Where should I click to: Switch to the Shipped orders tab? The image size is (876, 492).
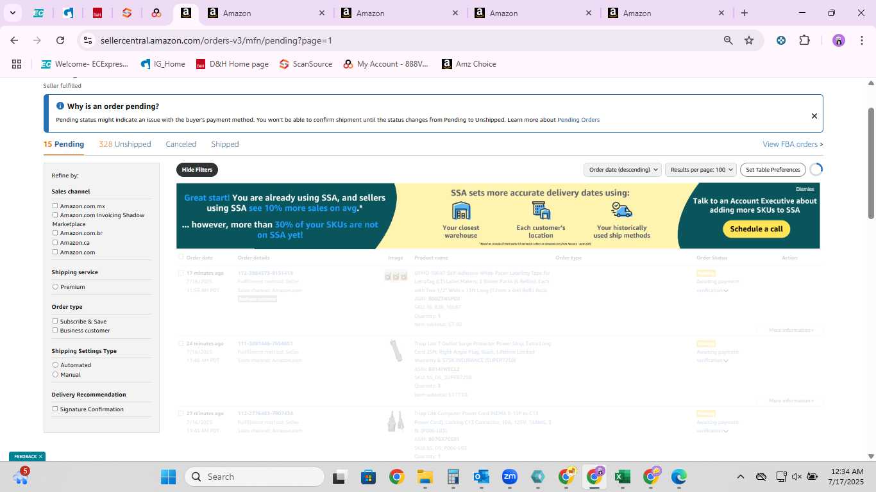(x=225, y=144)
